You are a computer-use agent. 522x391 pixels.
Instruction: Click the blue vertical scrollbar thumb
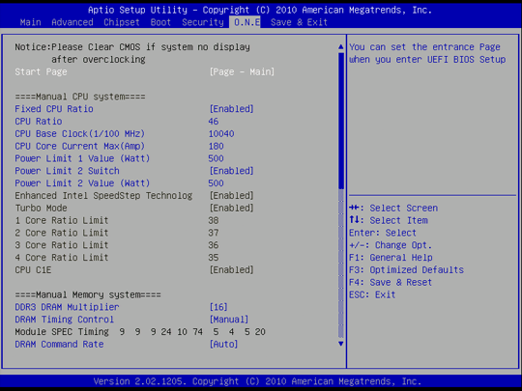coord(341,121)
